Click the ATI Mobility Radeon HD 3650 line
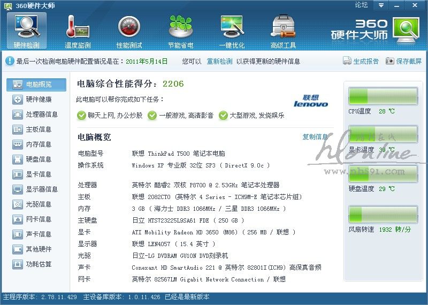 pyautogui.click(x=213, y=232)
